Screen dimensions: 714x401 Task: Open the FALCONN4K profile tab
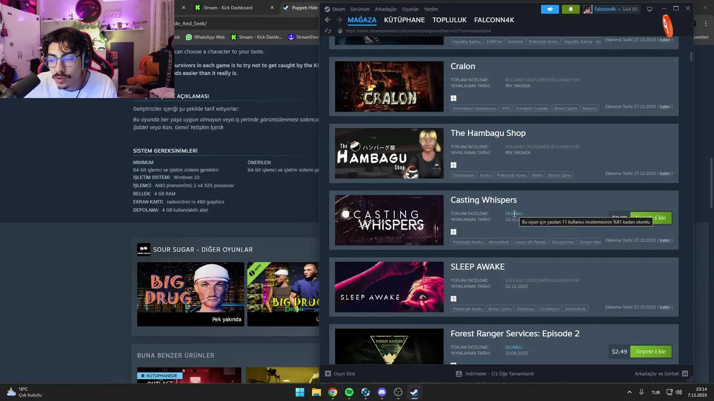point(494,20)
